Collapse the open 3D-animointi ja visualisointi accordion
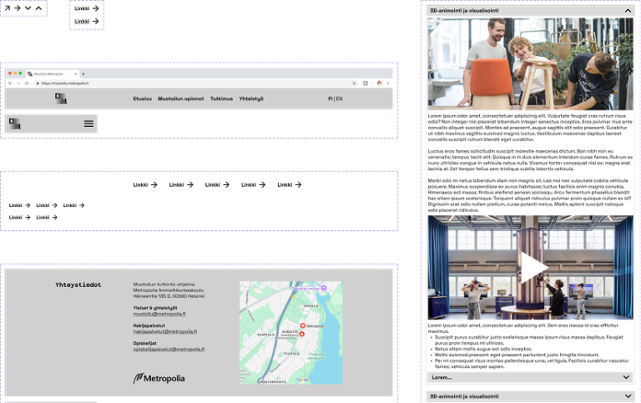The width and height of the screenshot is (641, 403). click(x=628, y=11)
